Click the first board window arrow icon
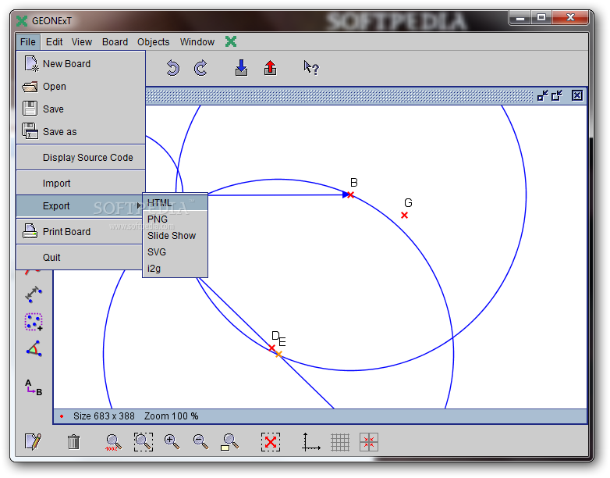 [543, 95]
